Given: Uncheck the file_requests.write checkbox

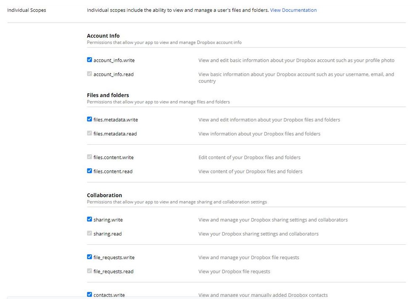Looking at the screenshot, I should tap(90, 257).
